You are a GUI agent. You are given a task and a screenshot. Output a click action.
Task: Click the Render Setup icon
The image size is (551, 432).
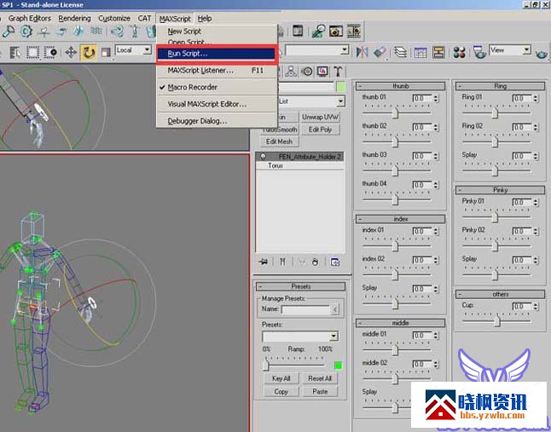(479, 53)
